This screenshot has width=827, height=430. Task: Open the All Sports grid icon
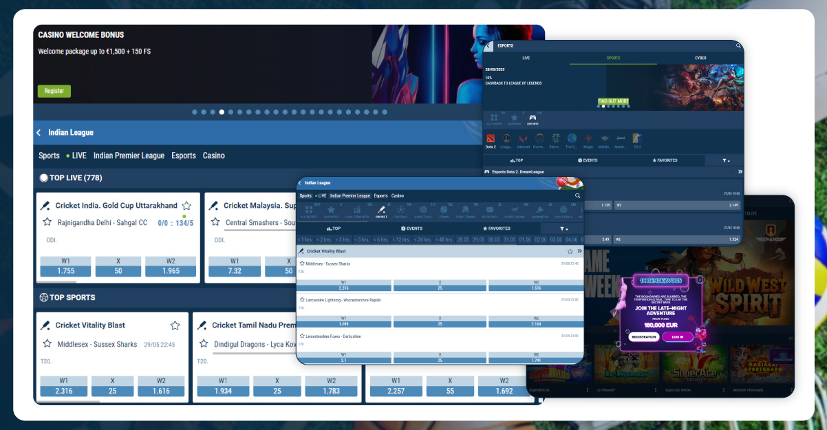(308, 211)
